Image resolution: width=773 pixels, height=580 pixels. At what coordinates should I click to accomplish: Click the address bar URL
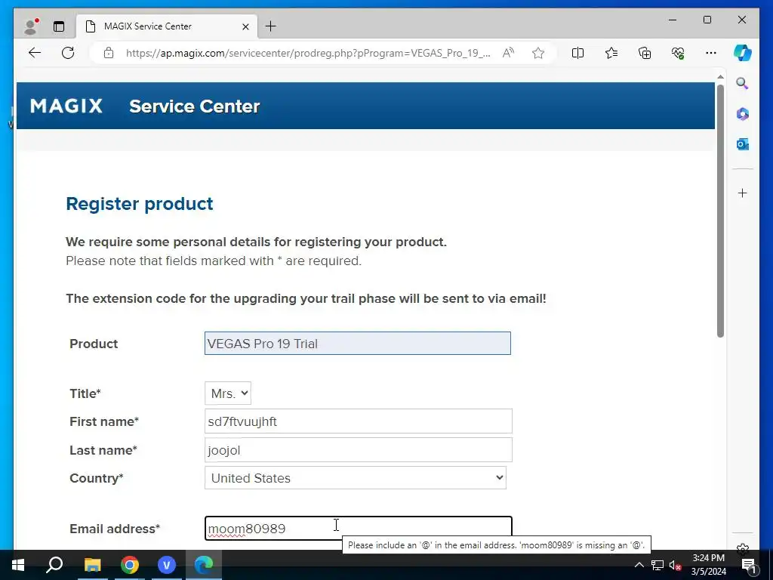coord(308,53)
